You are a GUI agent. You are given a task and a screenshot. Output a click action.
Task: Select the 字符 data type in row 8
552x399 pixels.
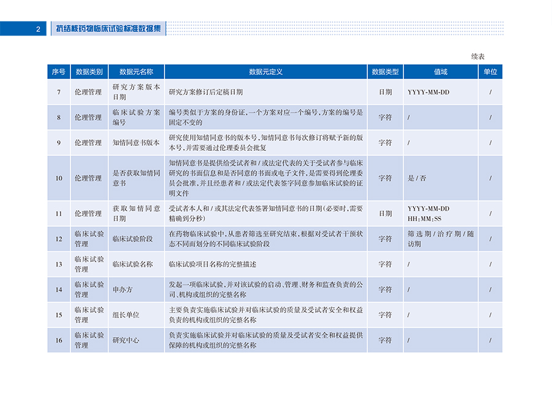click(x=385, y=118)
